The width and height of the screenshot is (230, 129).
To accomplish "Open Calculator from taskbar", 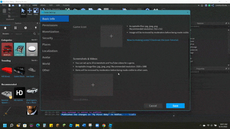I will (45, 125).
